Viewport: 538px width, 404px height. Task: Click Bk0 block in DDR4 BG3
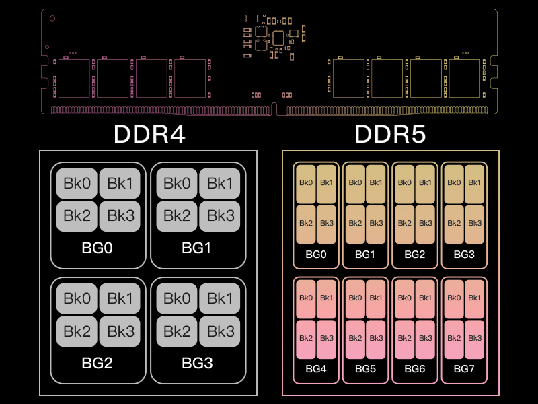(177, 298)
